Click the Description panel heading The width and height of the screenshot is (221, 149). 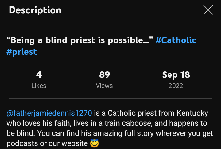[35, 10]
